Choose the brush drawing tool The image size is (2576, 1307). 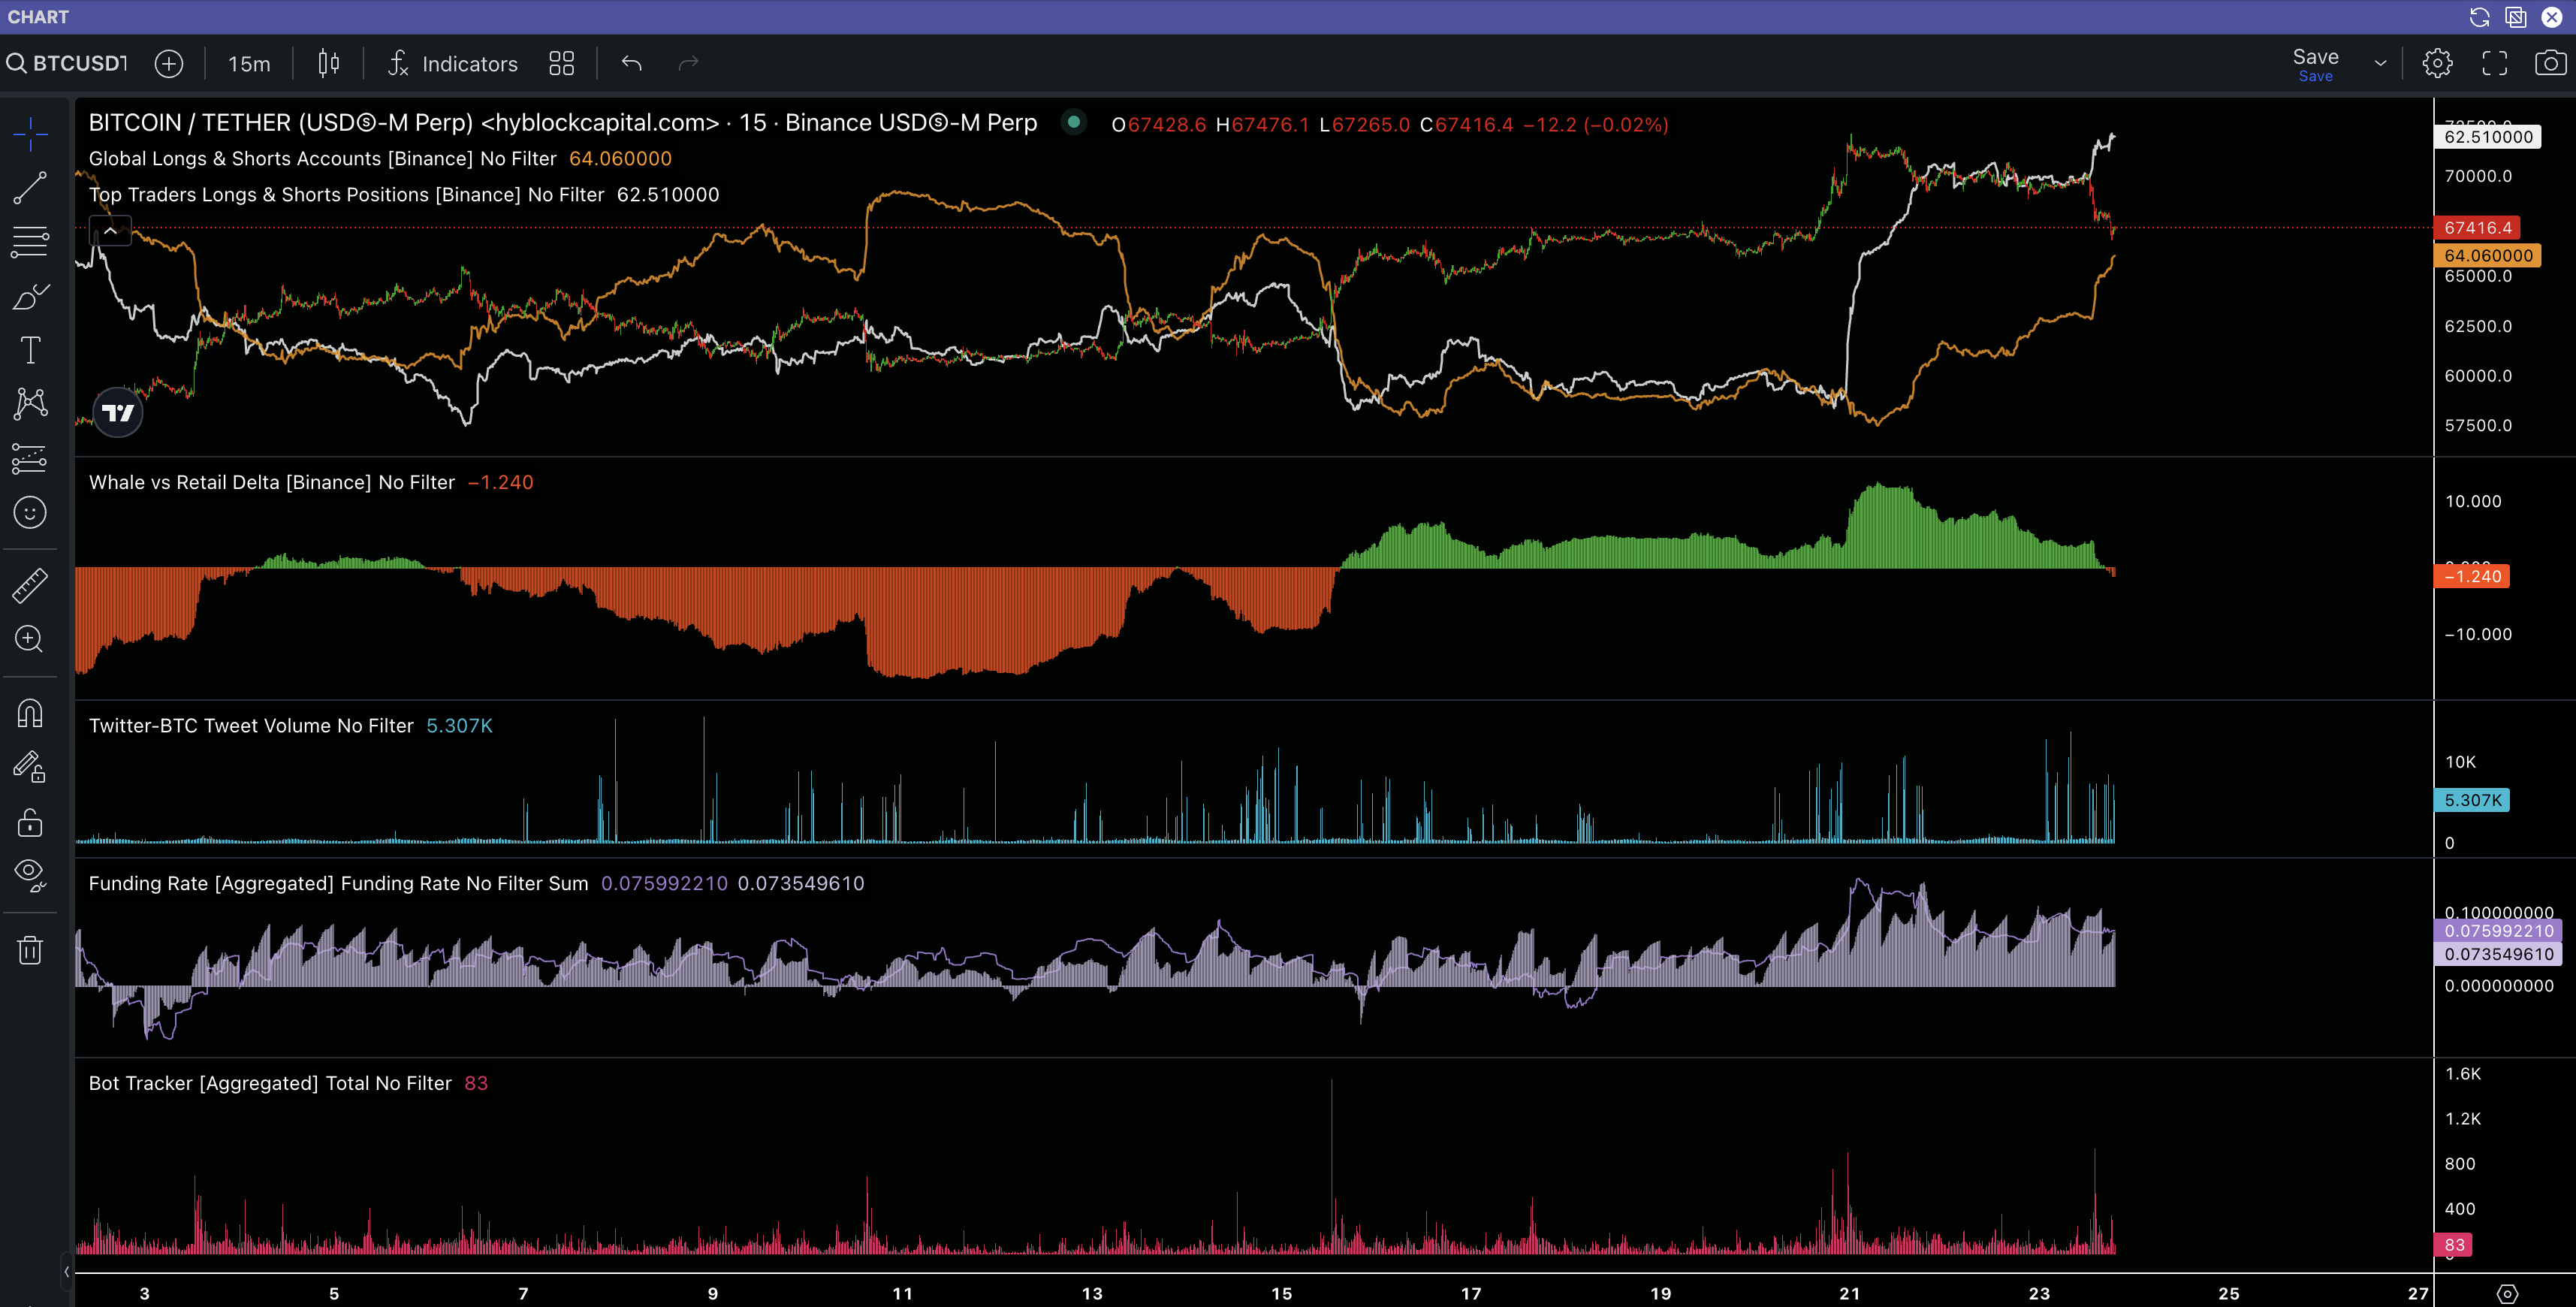click(30, 297)
